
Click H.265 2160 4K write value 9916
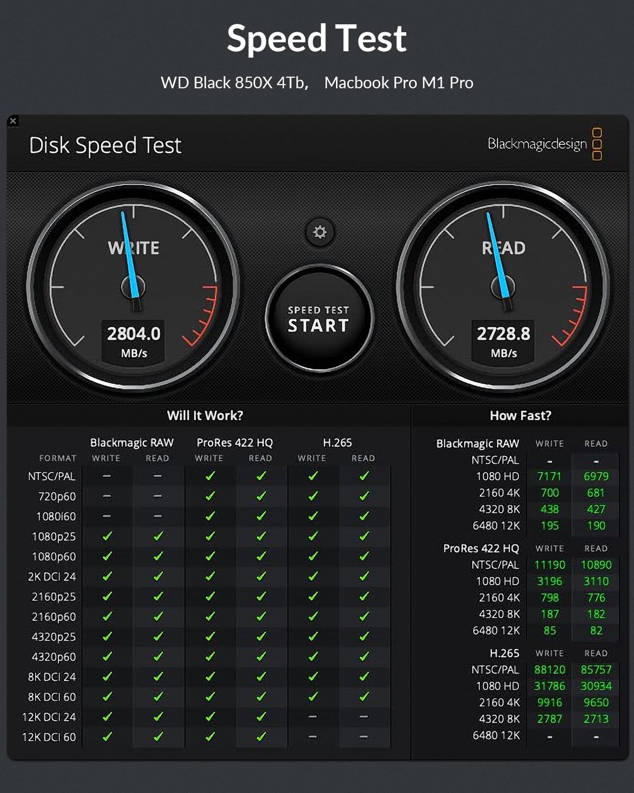pyautogui.click(x=549, y=702)
